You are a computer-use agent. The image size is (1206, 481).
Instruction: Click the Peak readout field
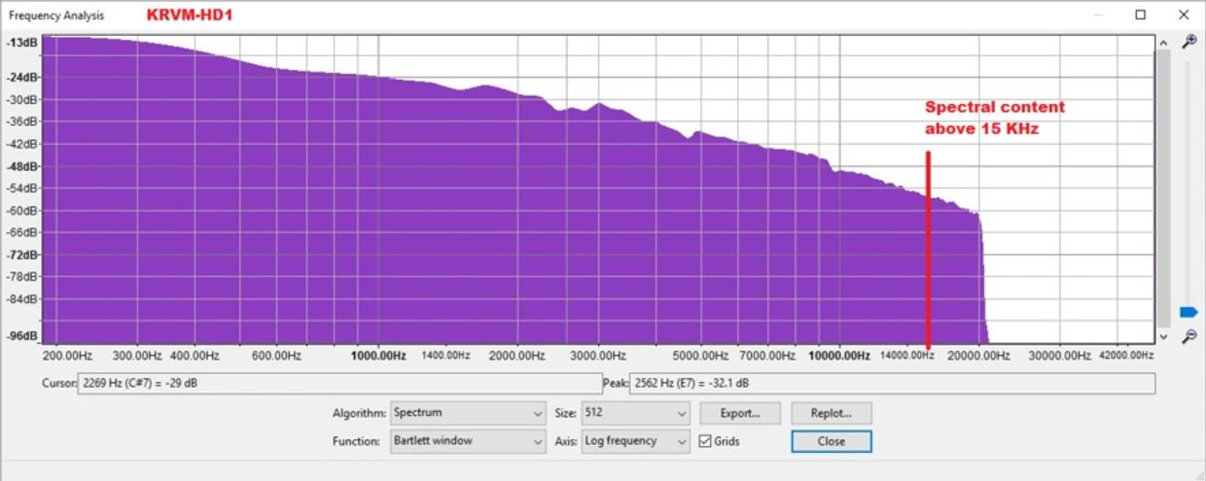coord(893,383)
